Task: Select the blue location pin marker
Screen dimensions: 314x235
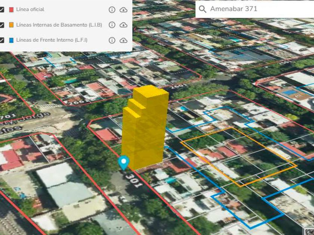Action: point(124,163)
